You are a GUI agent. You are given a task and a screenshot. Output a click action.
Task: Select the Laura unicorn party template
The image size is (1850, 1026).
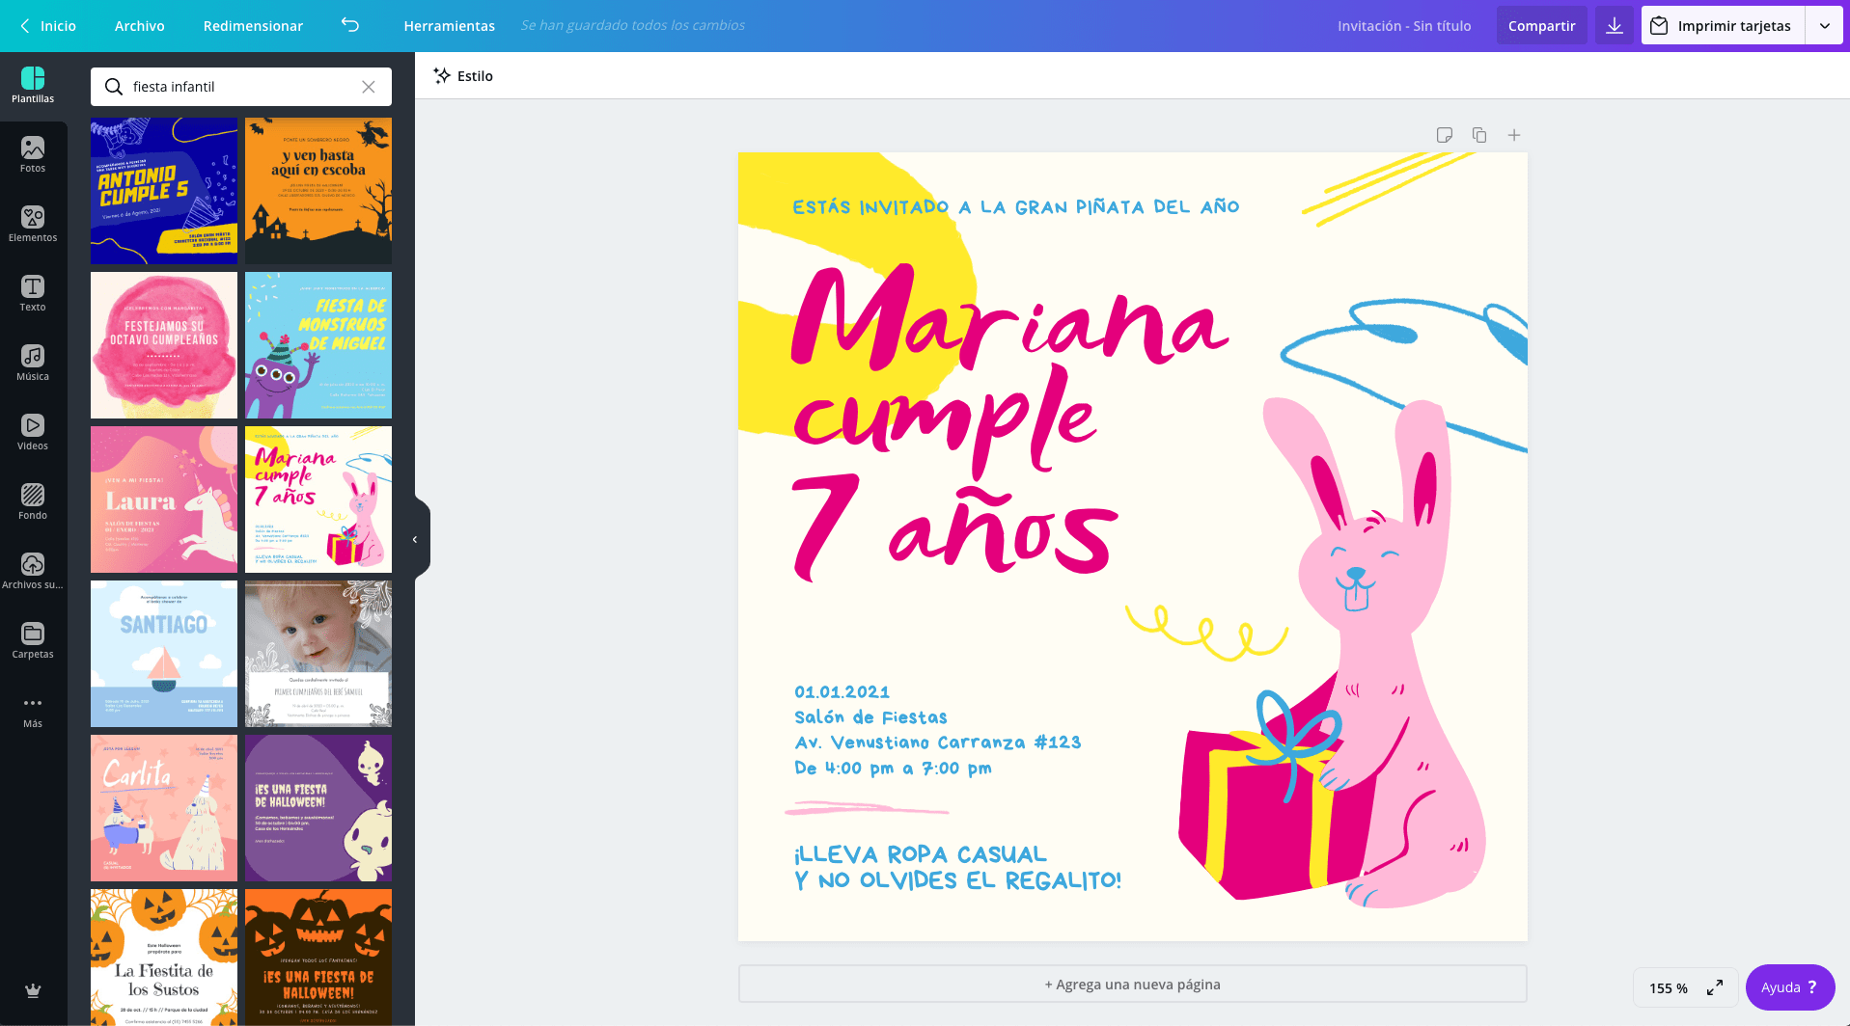tap(163, 499)
